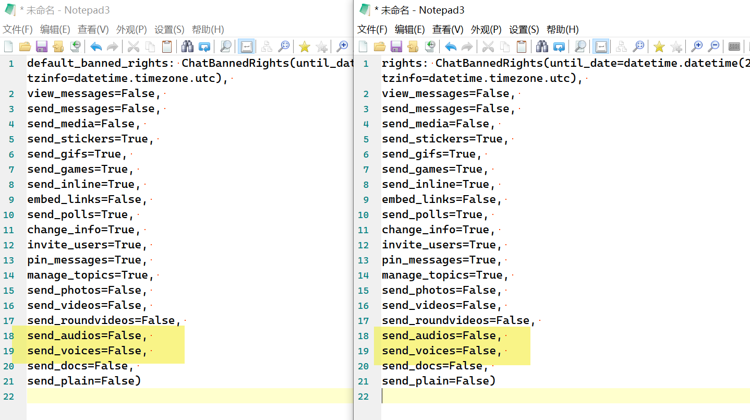
Task: Click Replace icon in right window toolbar
Action: (559, 47)
